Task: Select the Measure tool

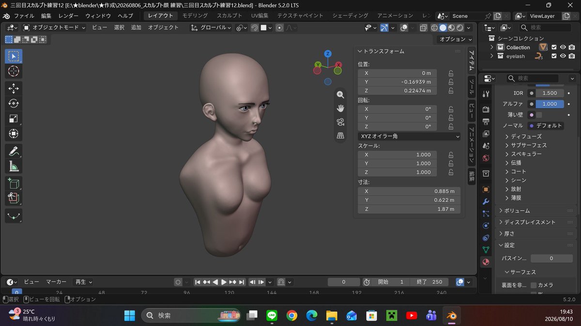Action: tap(14, 166)
